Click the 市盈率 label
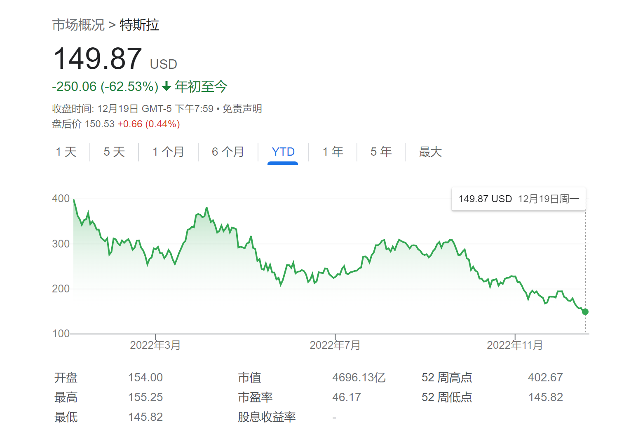Viewport: 624px width, 432px height. coord(255,397)
